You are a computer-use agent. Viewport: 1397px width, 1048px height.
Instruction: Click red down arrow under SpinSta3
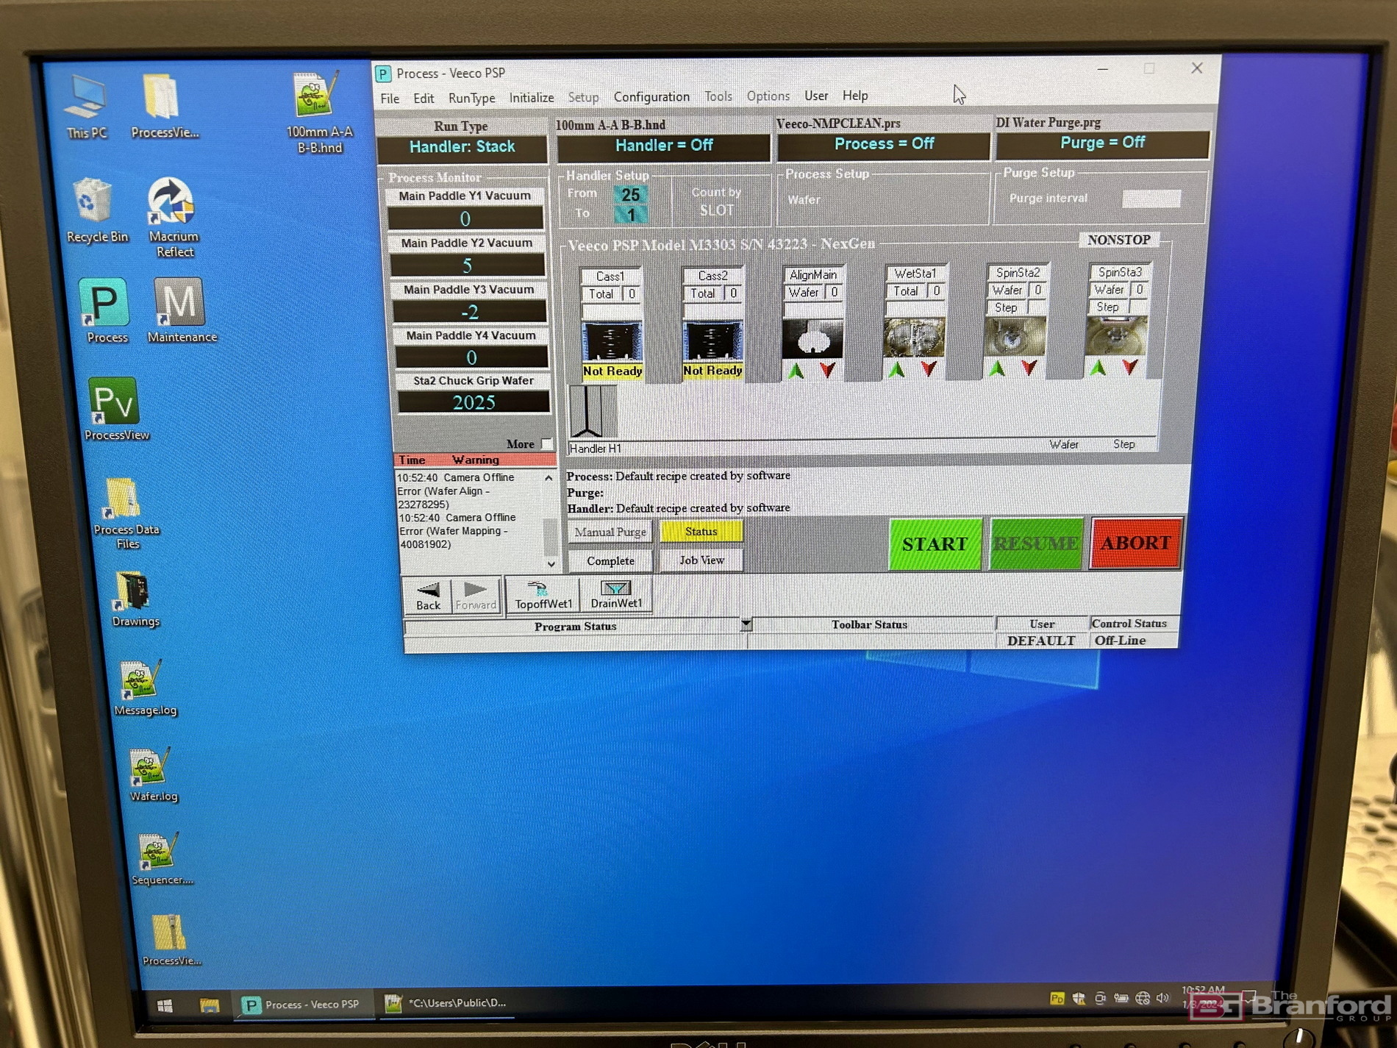pyautogui.click(x=1130, y=366)
